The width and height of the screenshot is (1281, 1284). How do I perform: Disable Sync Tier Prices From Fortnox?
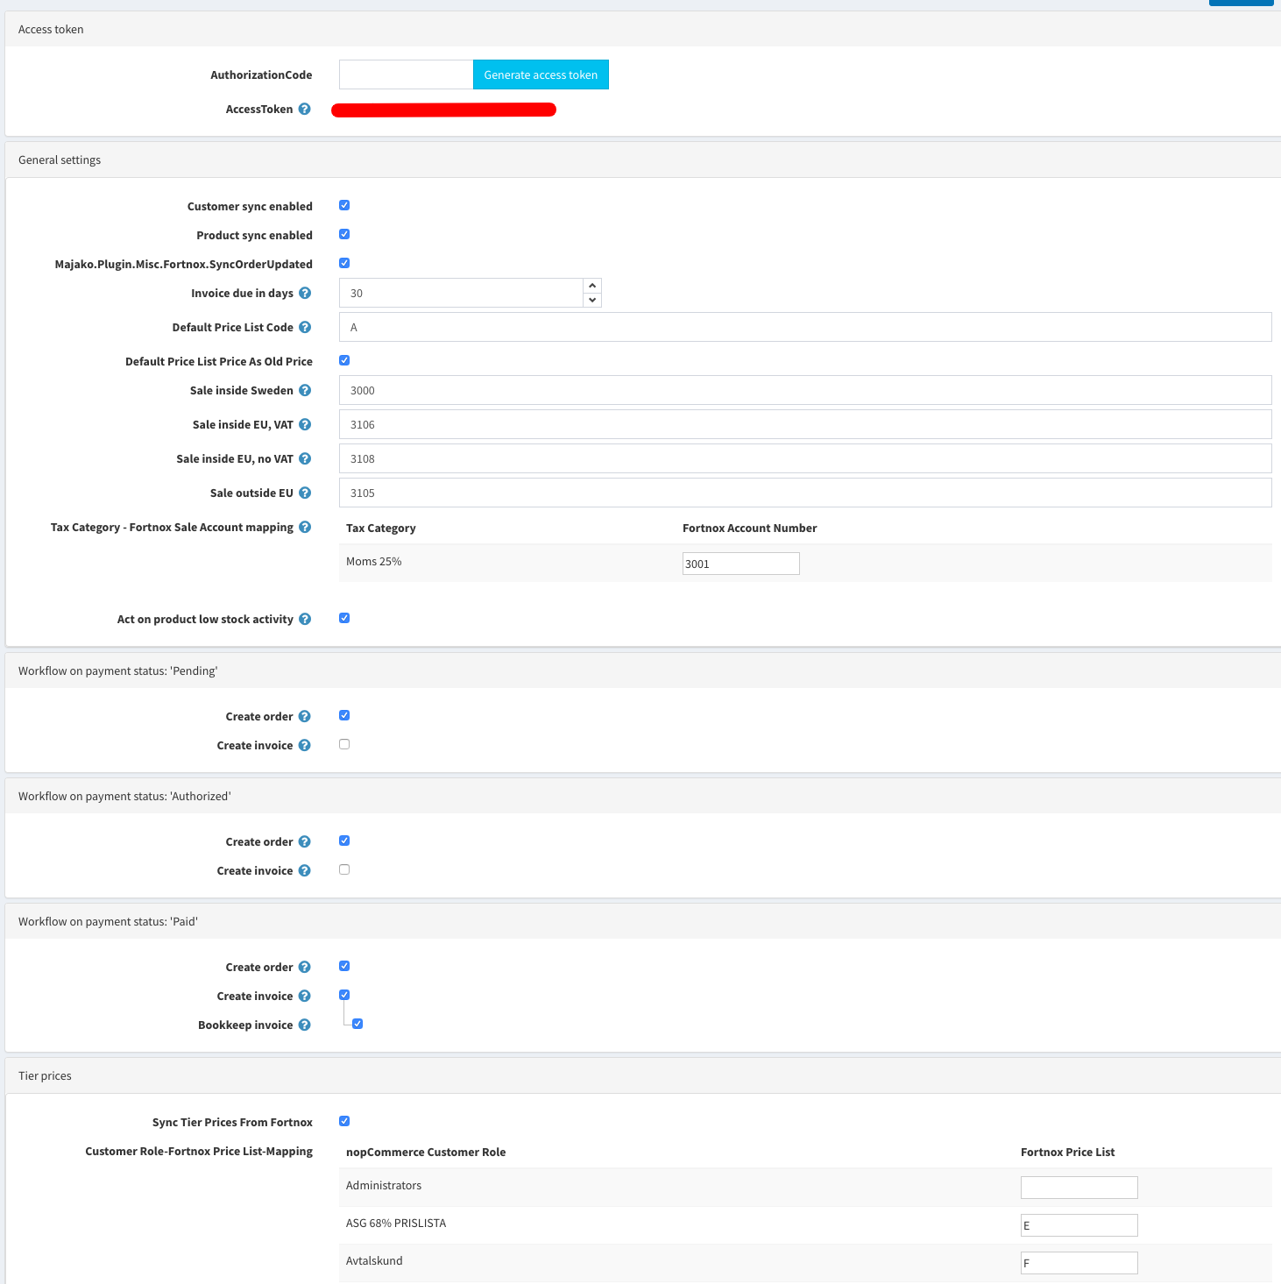point(344,1121)
